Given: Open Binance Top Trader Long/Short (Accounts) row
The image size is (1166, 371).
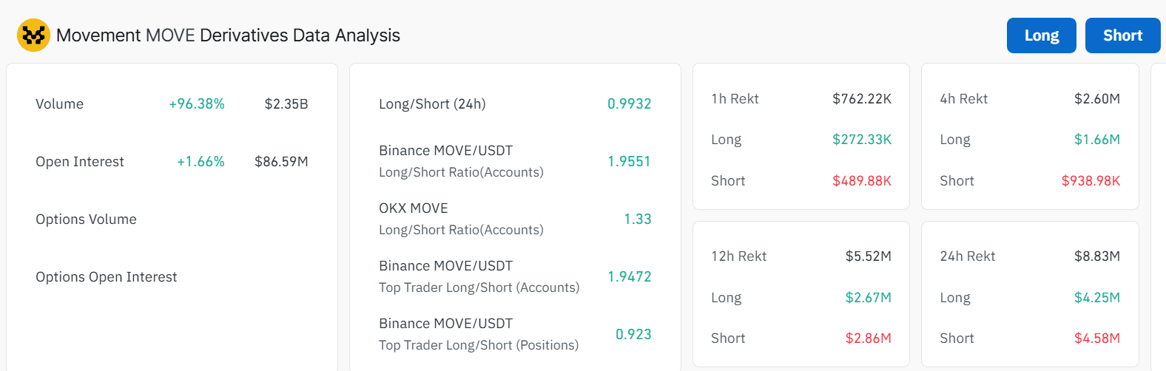Looking at the screenshot, I should click(x=515, y=276).
